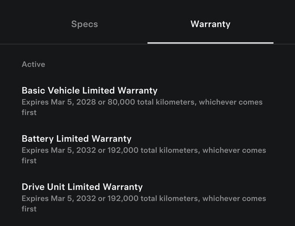The image size is (295, 226).
Task: Click 'first' under Drive Unit warranty description
Action: [x=29, y=209]
